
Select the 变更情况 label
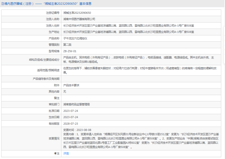(54, 138)
